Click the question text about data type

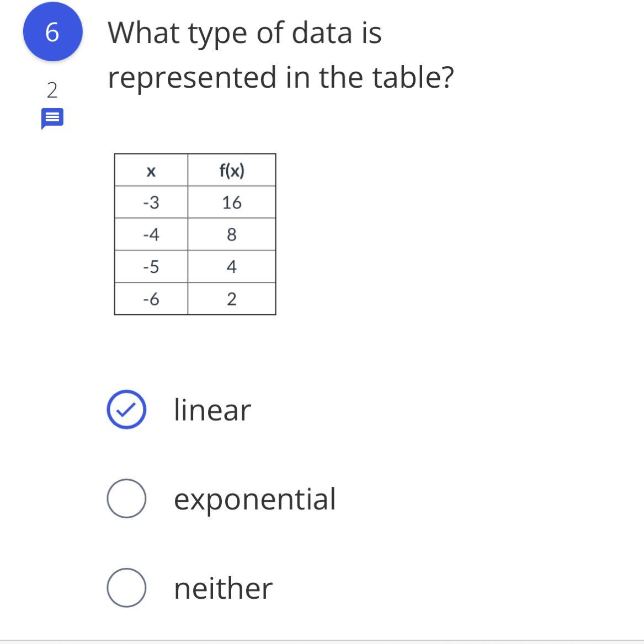point(280,55)
